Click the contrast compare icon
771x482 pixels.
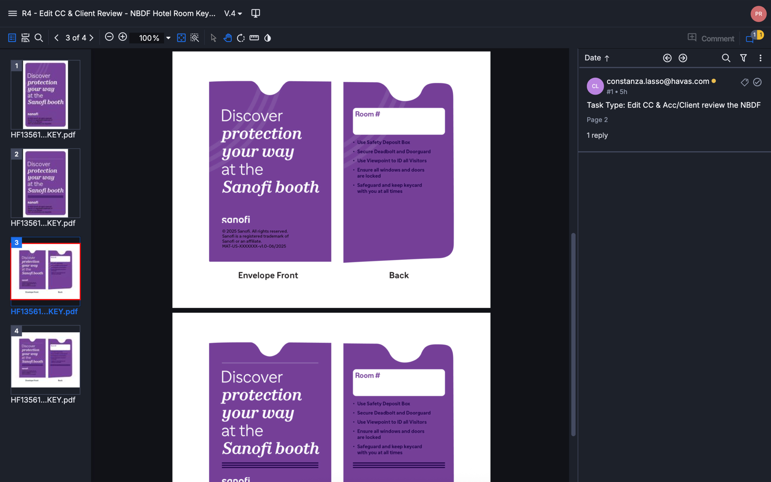(268, 38)
